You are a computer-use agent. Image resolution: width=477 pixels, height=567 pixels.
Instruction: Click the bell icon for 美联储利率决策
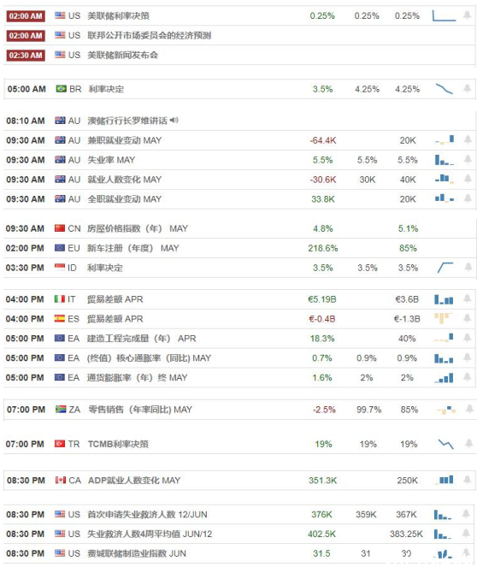click(467, 15)
